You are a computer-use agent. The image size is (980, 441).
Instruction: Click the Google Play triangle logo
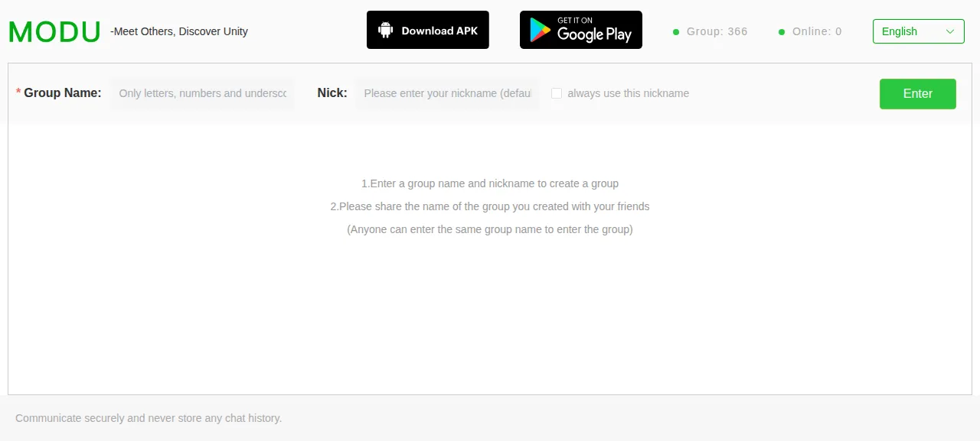[x=541, y=30]
